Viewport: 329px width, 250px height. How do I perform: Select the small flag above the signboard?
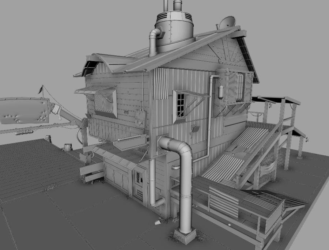click(41, 90)
